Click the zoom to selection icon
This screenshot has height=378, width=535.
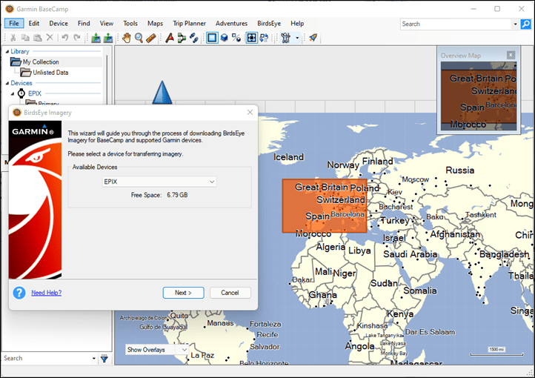pos(251,38)
